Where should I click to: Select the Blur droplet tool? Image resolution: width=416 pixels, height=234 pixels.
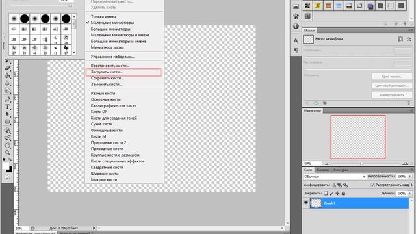coord(7,83)
